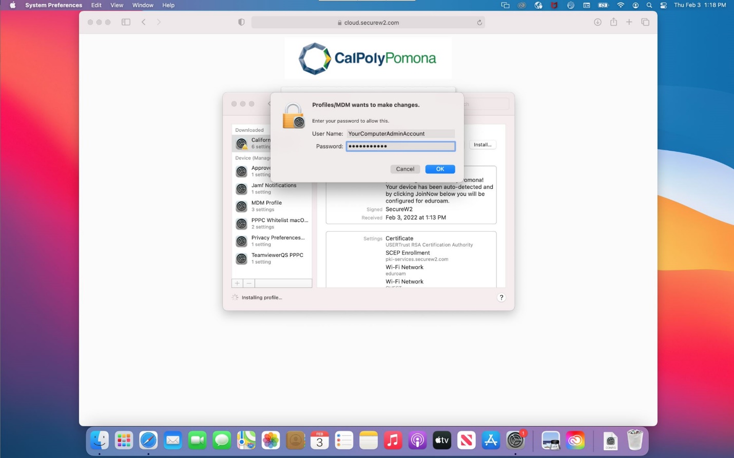Open Launchpad from the Dock
734x458 pixels.
tap(124, 440)
